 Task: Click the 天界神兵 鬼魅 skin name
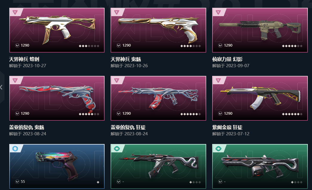(x=126, y=59)
